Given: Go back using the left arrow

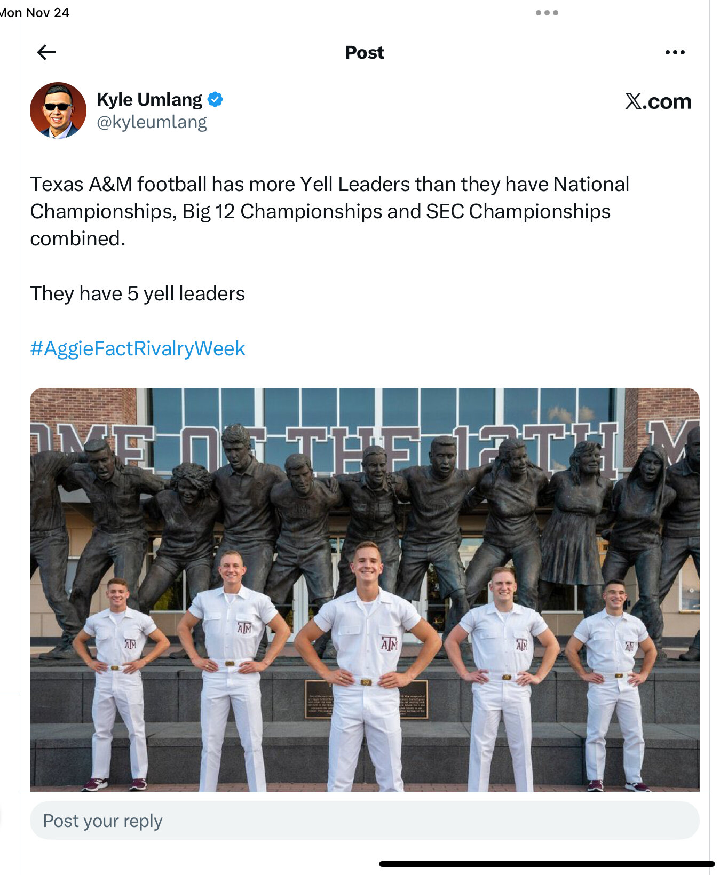Looking at the screenshot, I should (46, 52).
